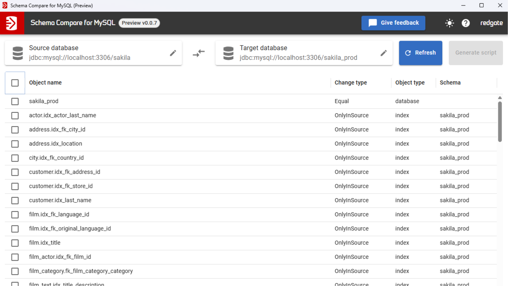This screenshot has width=508, height=286.
Task: Check actor.idx_actor_last_name row checkbox
Action: point(15,116)
